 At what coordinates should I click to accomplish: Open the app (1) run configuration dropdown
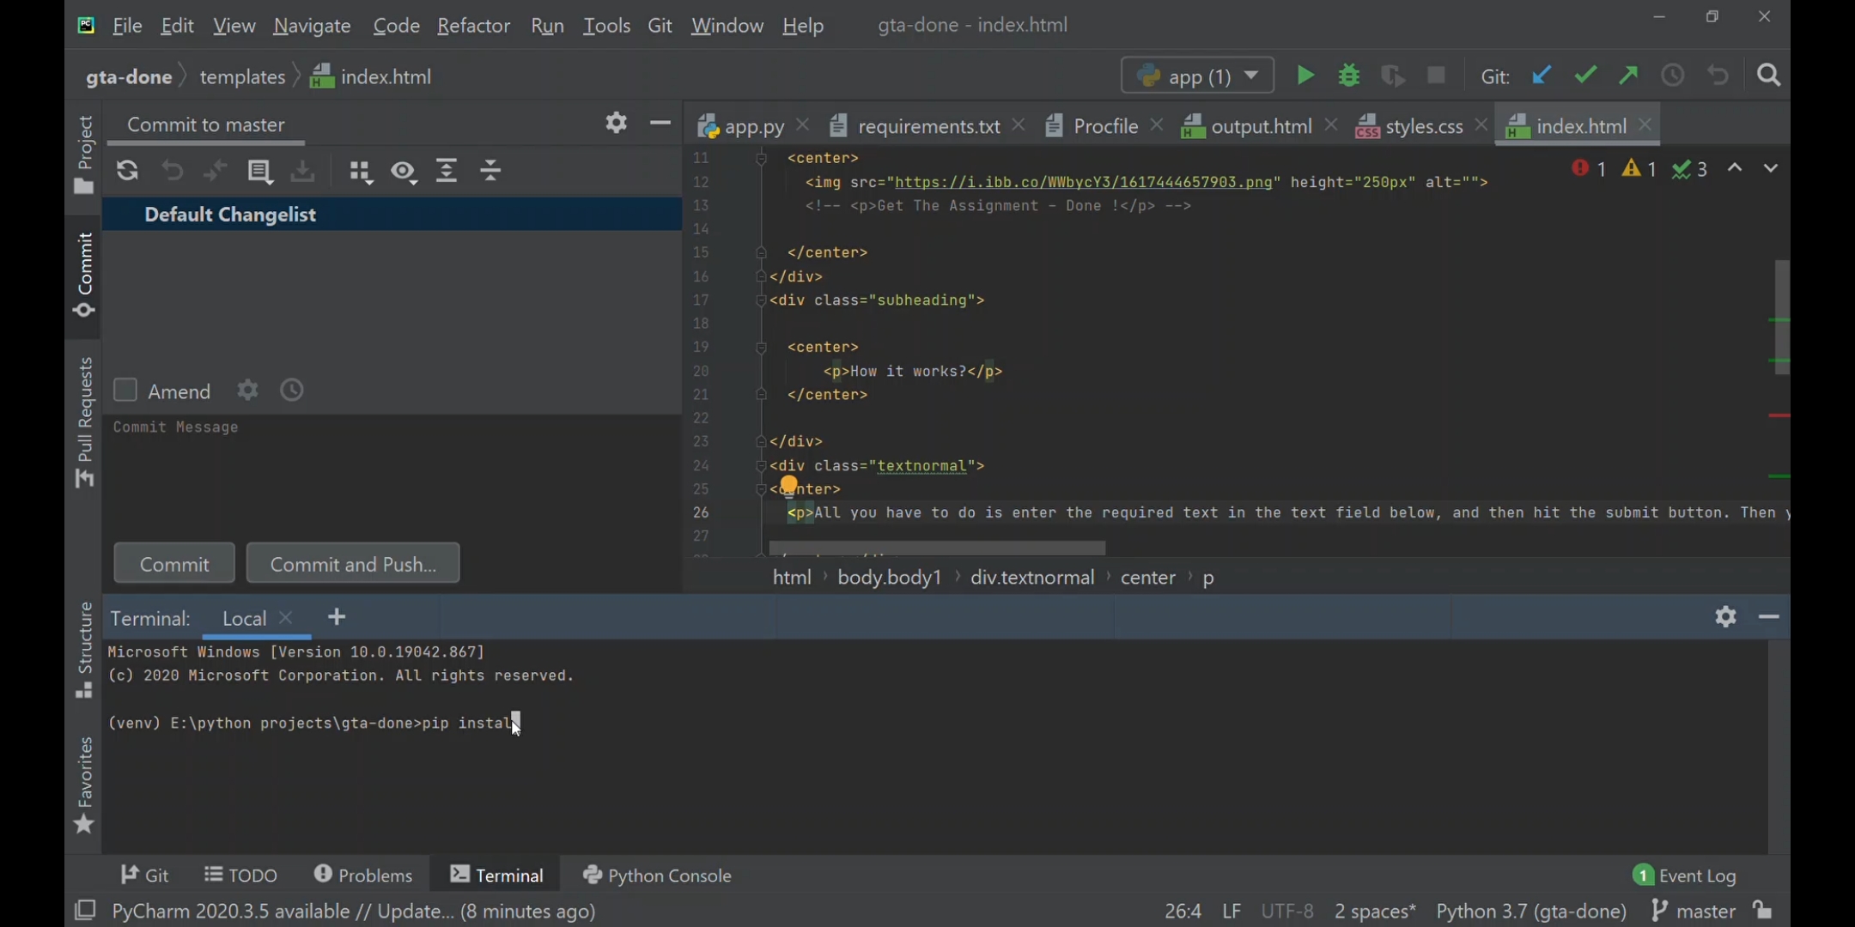pos(1197,76)
